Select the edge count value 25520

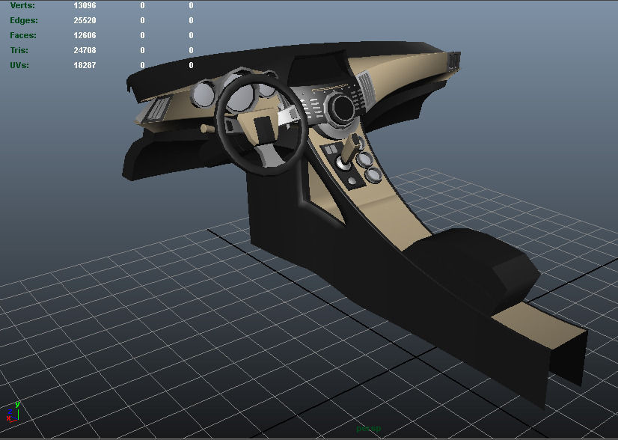point(85,20)
